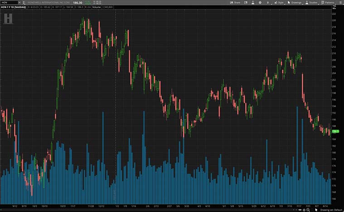Viewport: 344px width, 212px height.
Task: Click the HON 1 Y 1D [NASDAQ] label
Action: click(14, 7)
